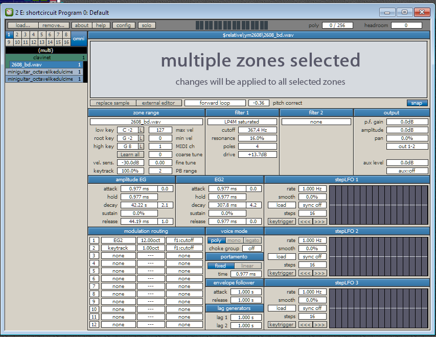Select mono voice mode
Image resolution: width=436 pixels, height=337 pixels.
coord(234,240)
